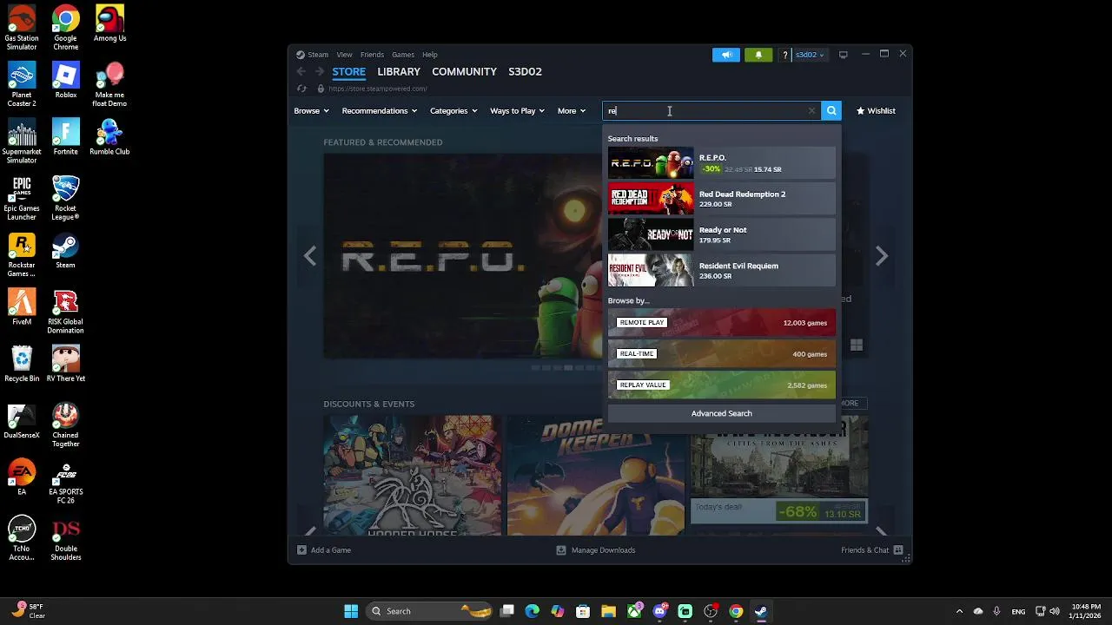Select the STORE tab

(348, 72)
